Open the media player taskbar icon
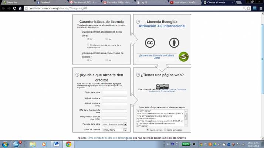Image resolution: width=264 pixels, height=148 pixels. pos(44,144)
